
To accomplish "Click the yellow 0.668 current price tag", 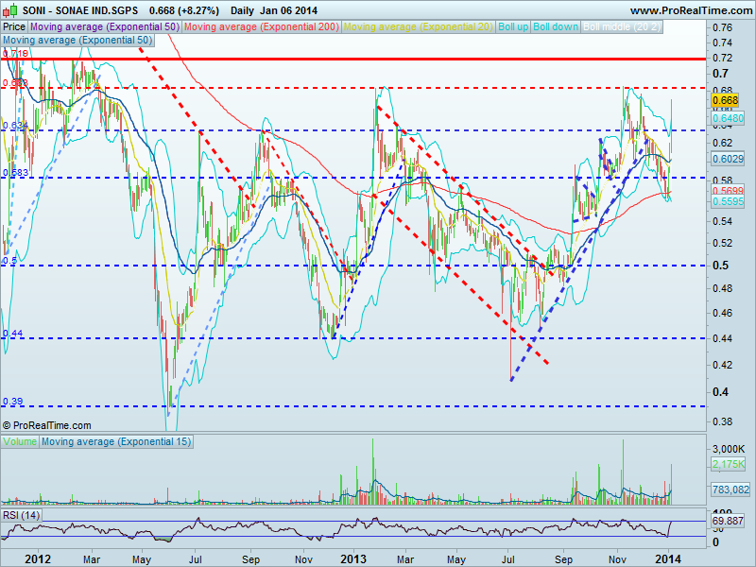I will pyautogui.click(x=725, y=100).
